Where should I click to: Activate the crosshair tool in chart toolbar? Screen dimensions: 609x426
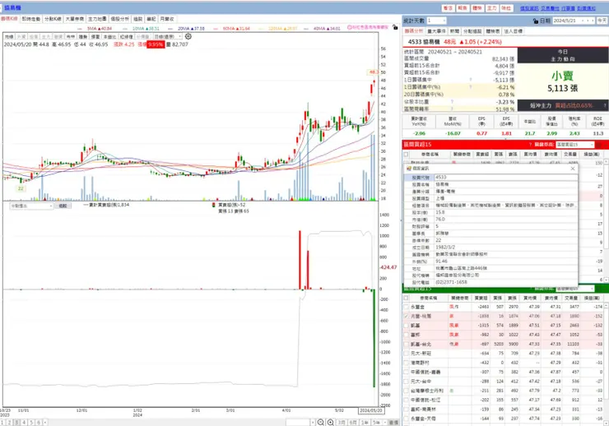coord(188,36)
